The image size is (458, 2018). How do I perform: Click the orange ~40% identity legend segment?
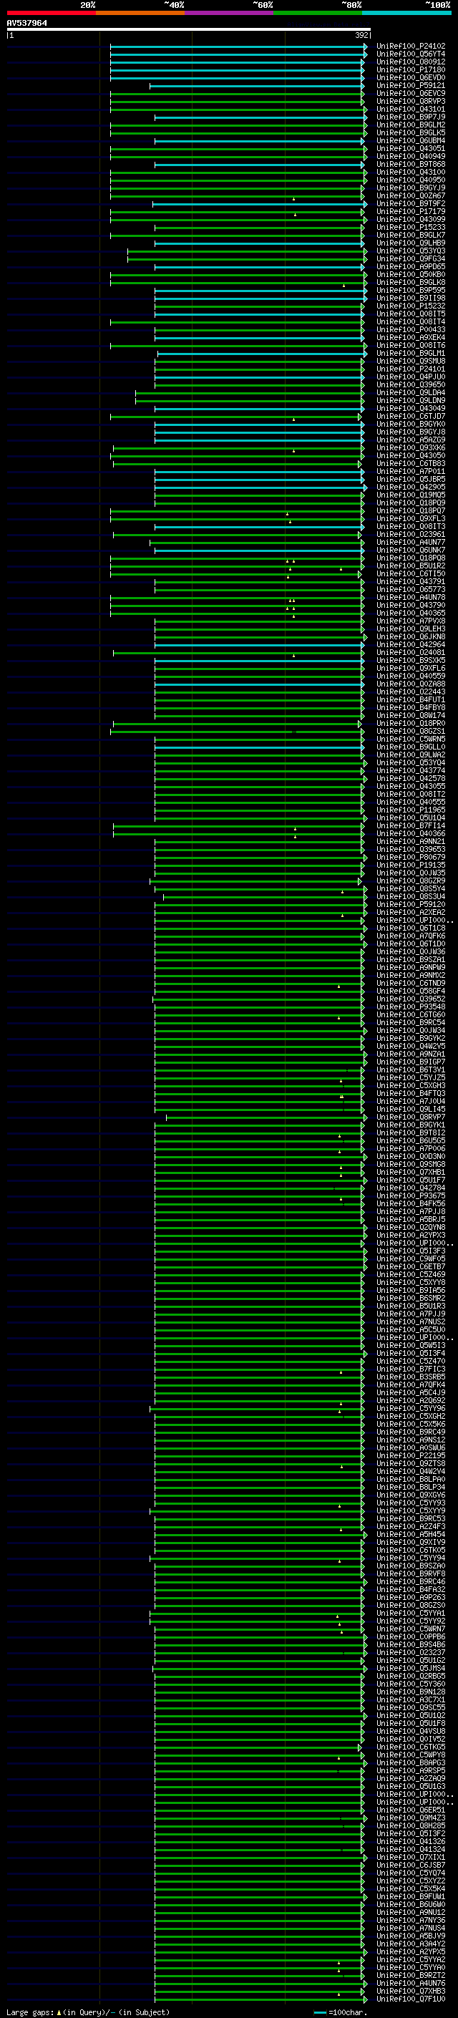pos(140,13)
